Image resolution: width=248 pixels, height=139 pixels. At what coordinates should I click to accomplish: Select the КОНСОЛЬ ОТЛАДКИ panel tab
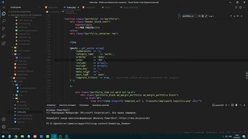point(67,105)
